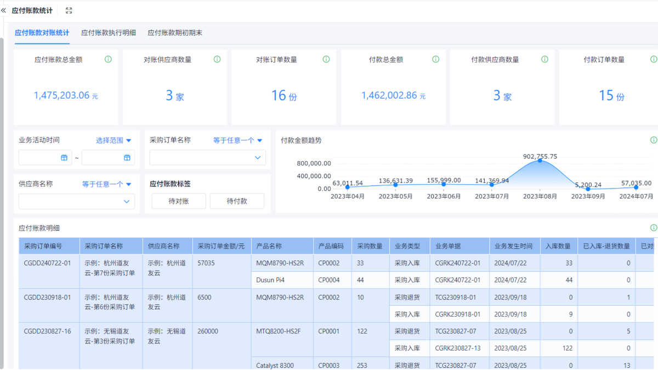Image resolution: width=658 pixels, height=370 pixels.
Task: Click the fullscreen expand icon
Action: 69,10
